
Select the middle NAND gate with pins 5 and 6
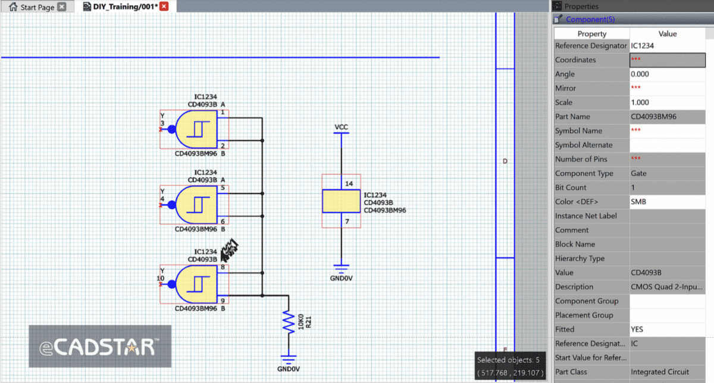[196, 205]
